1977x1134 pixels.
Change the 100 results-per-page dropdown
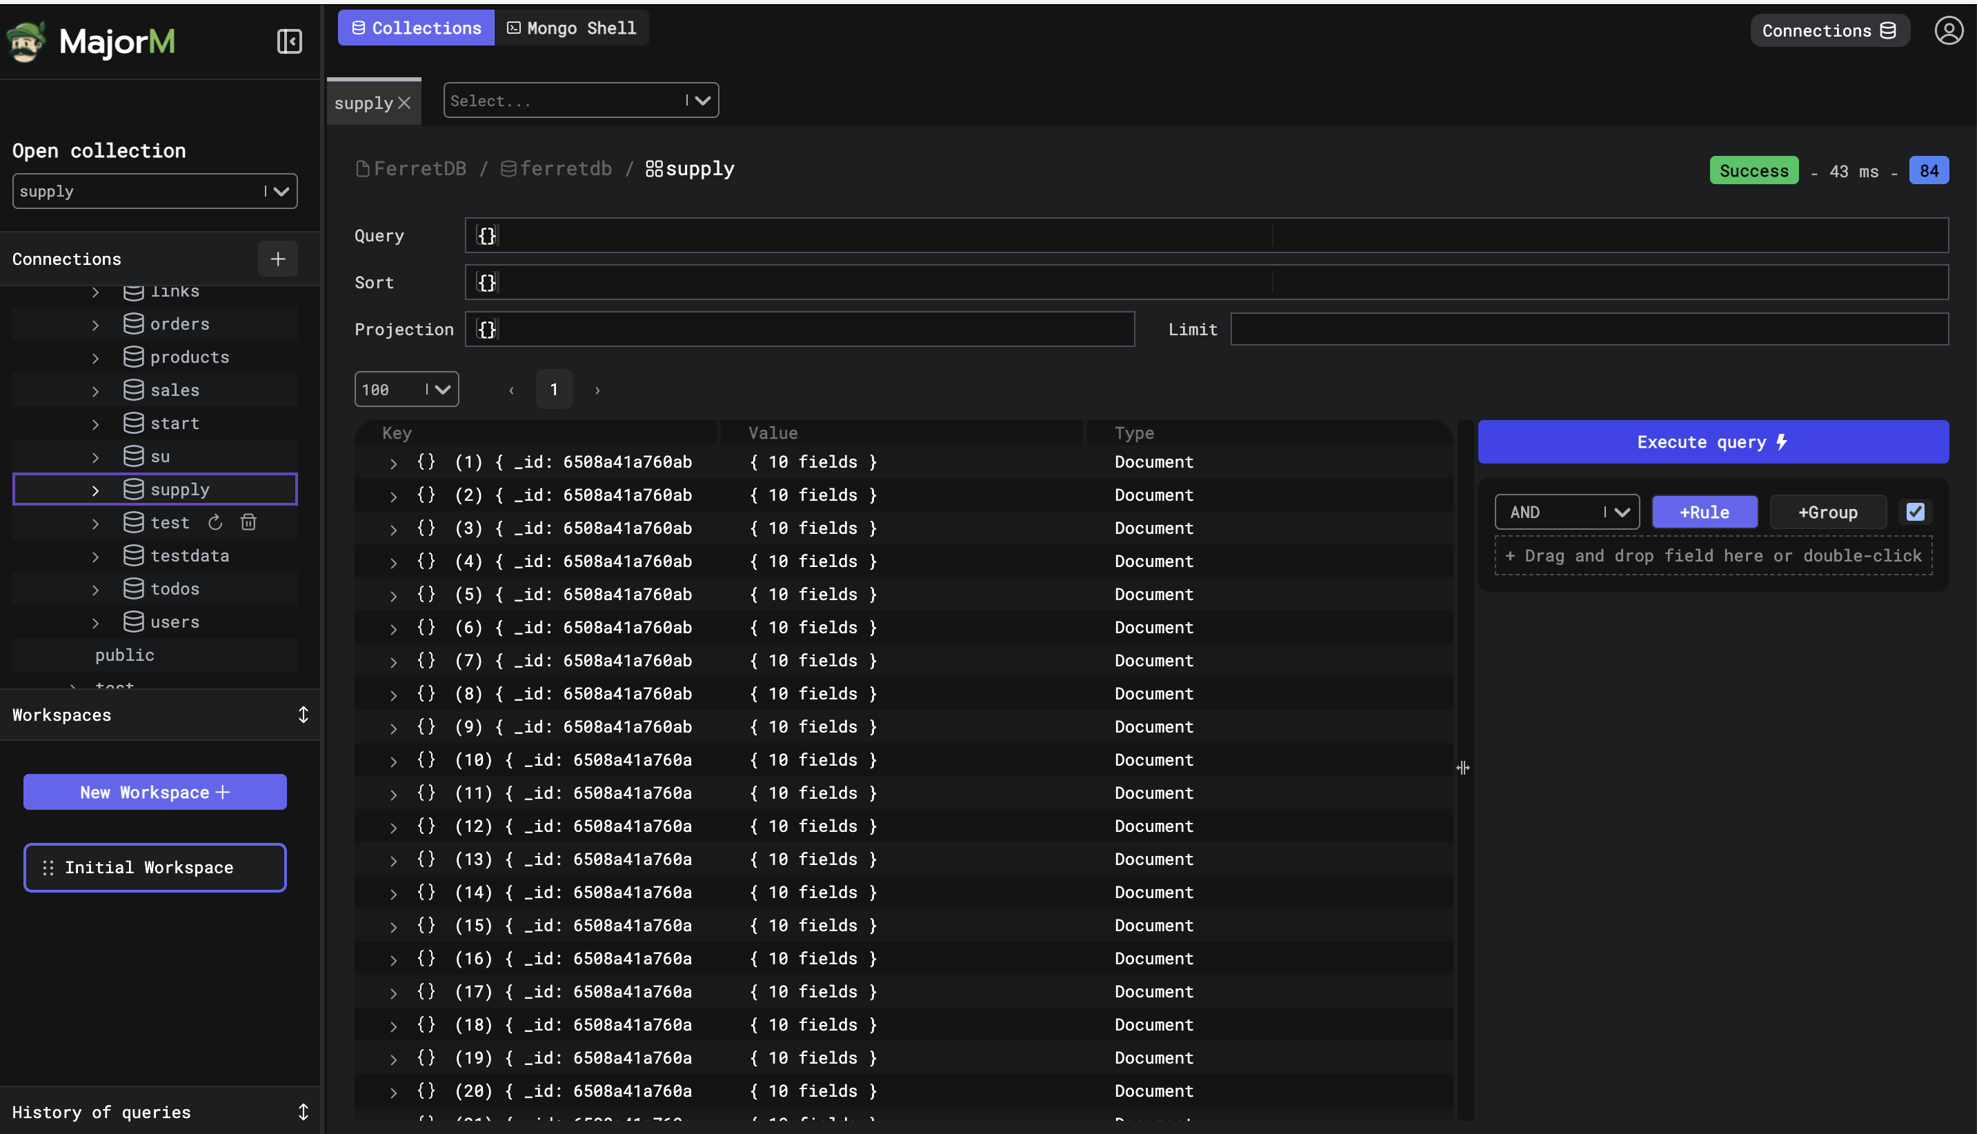coord(406,388)
